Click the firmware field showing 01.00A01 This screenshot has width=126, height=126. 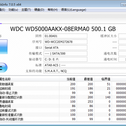[65, 36]
